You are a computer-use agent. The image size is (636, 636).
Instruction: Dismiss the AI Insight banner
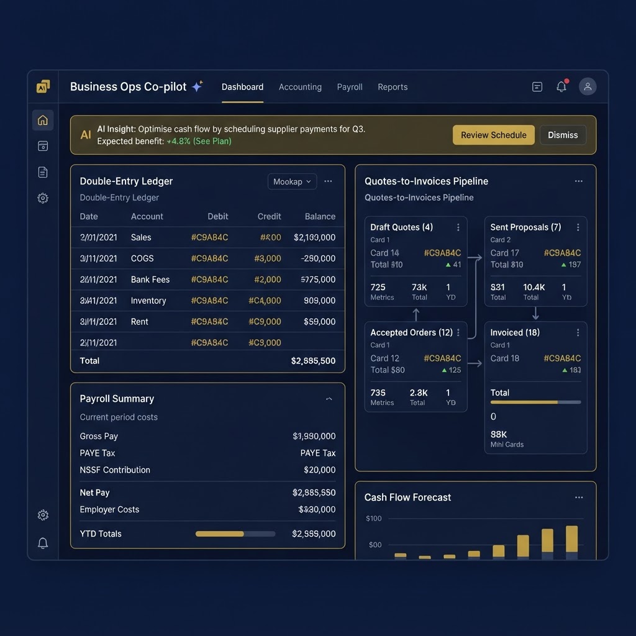click(563, 135)
